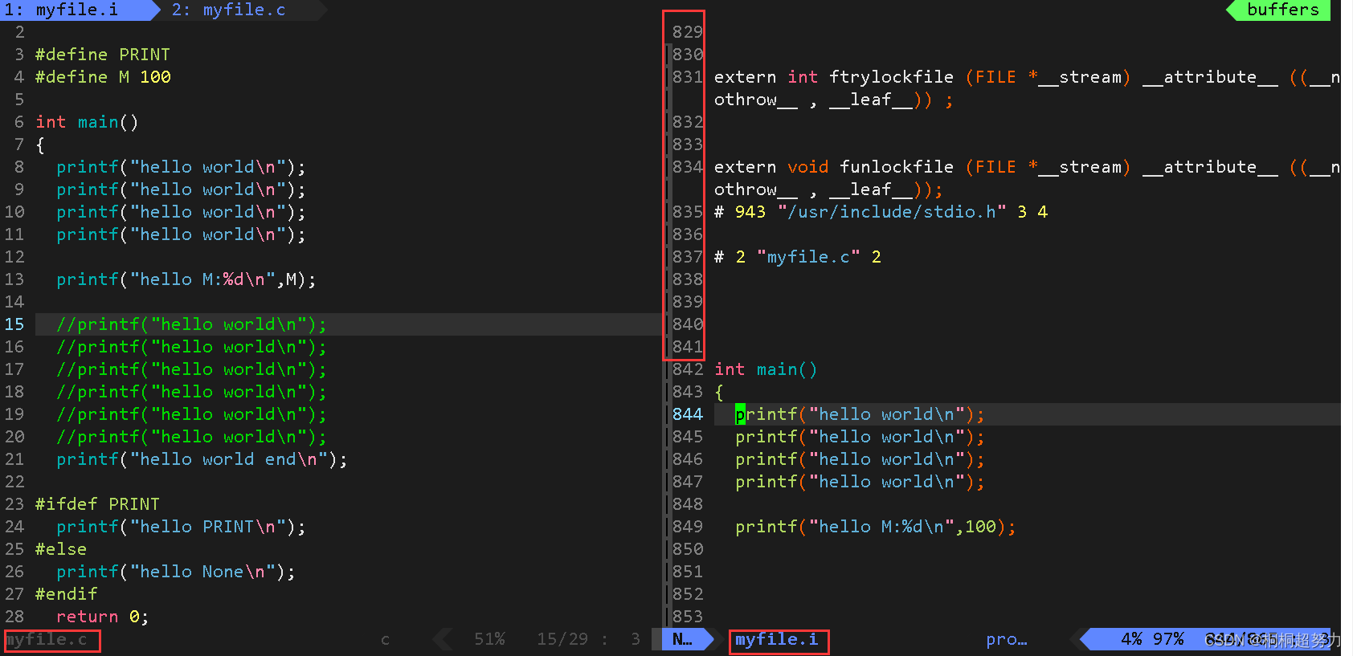Click the printf statement on line 846
1353x656 pixels.
pos(860,459)
